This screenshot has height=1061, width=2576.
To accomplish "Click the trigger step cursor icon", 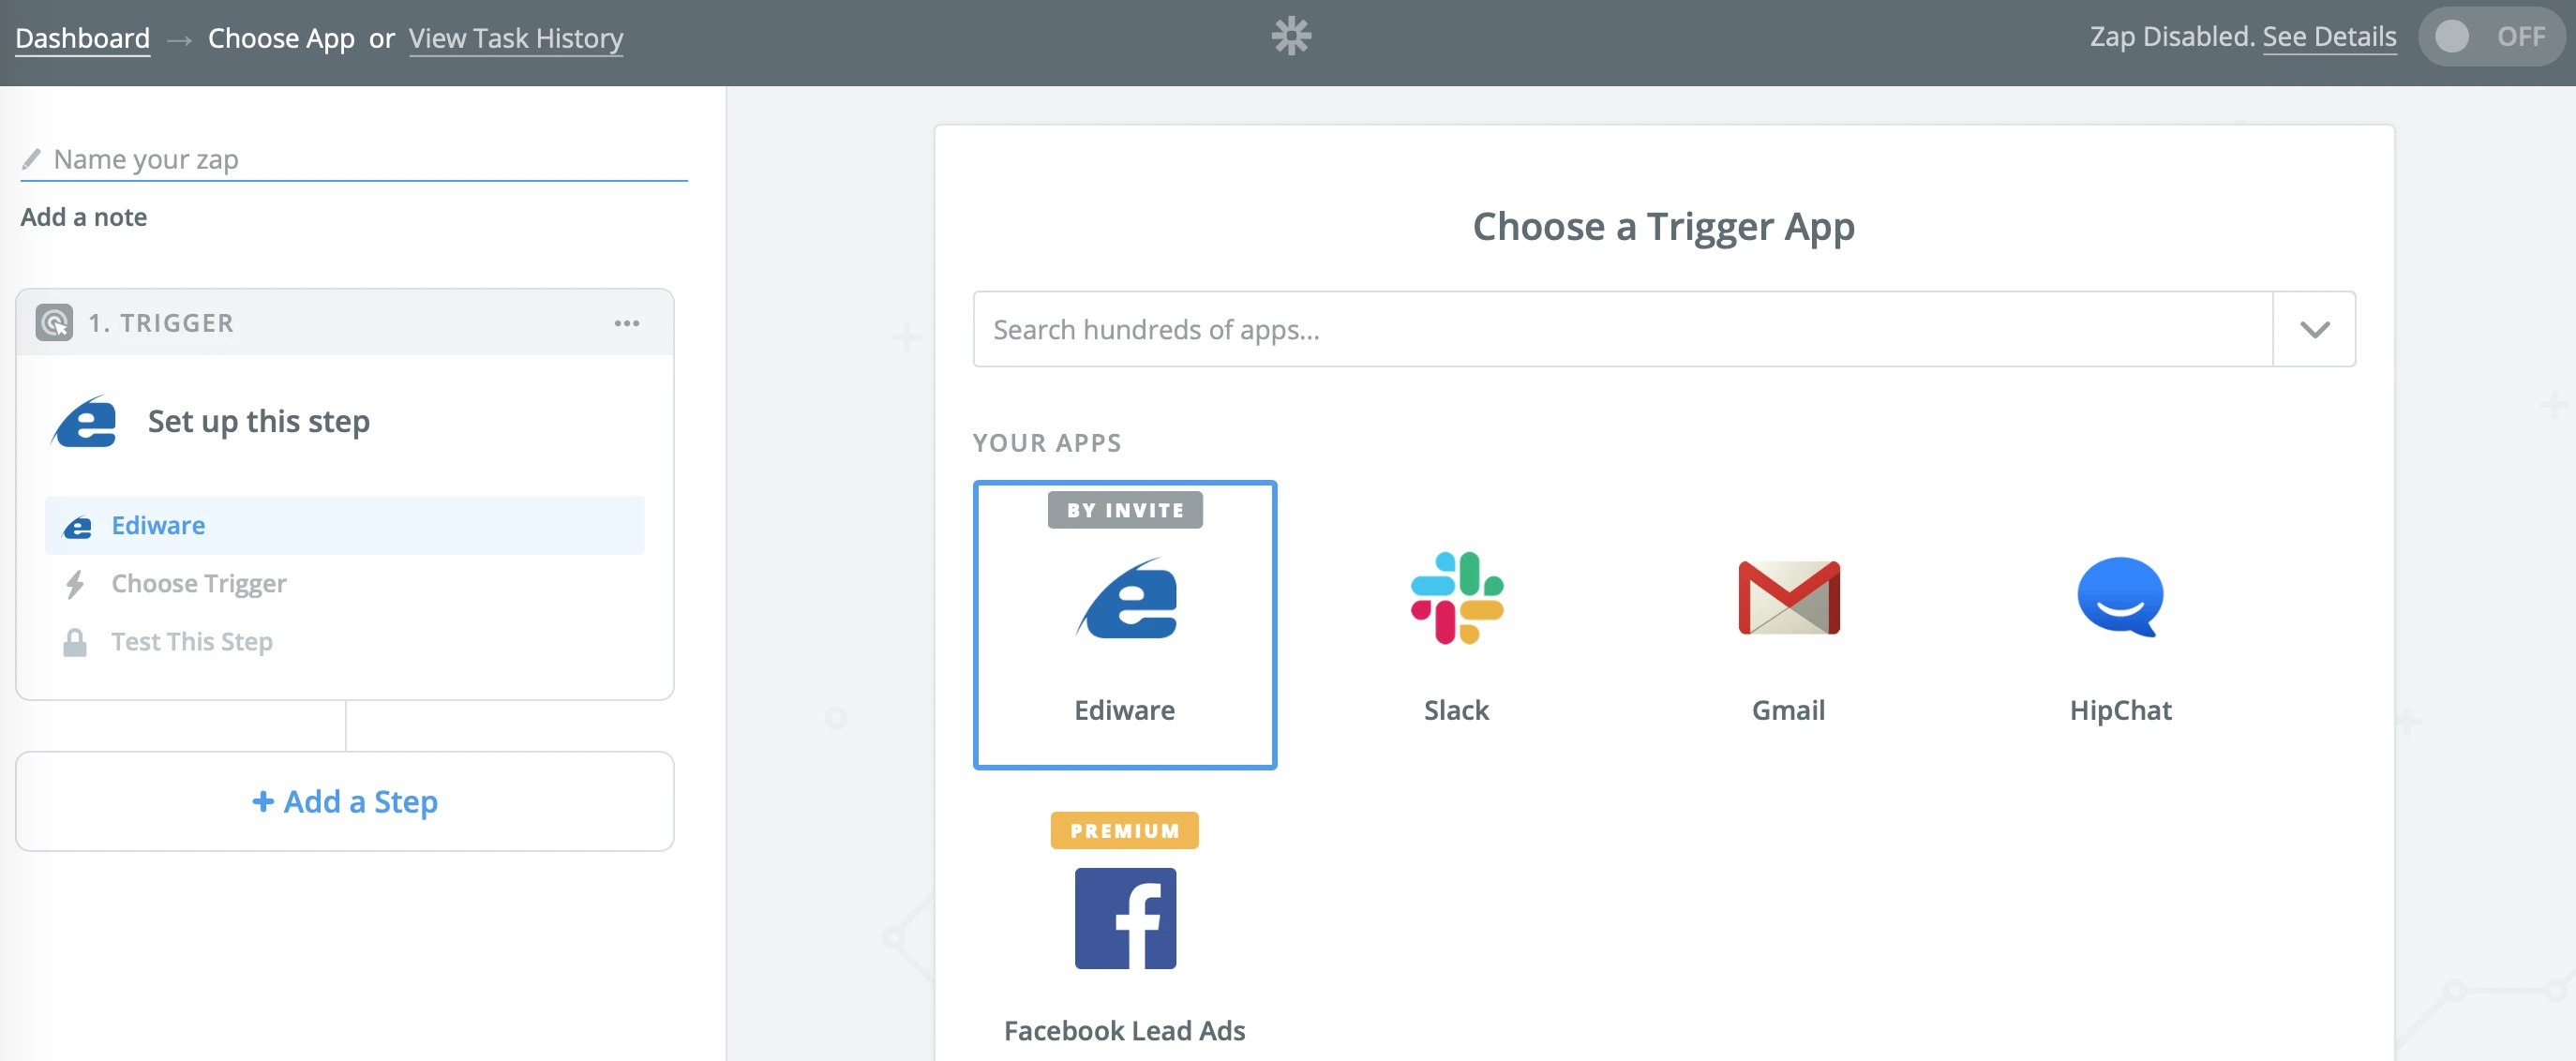I will tap(54, 323).
